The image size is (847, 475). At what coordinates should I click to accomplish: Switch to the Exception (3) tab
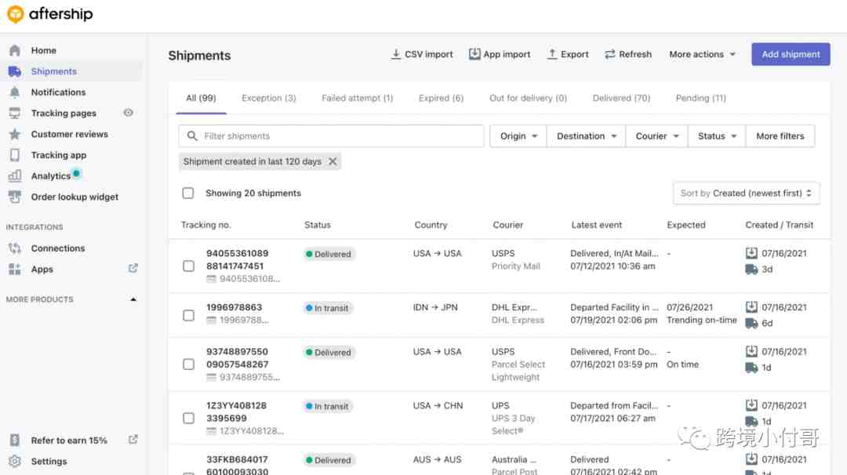269,98
